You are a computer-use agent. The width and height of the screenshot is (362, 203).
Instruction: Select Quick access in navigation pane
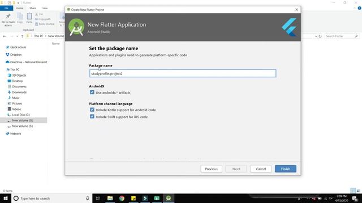[18, 47]
